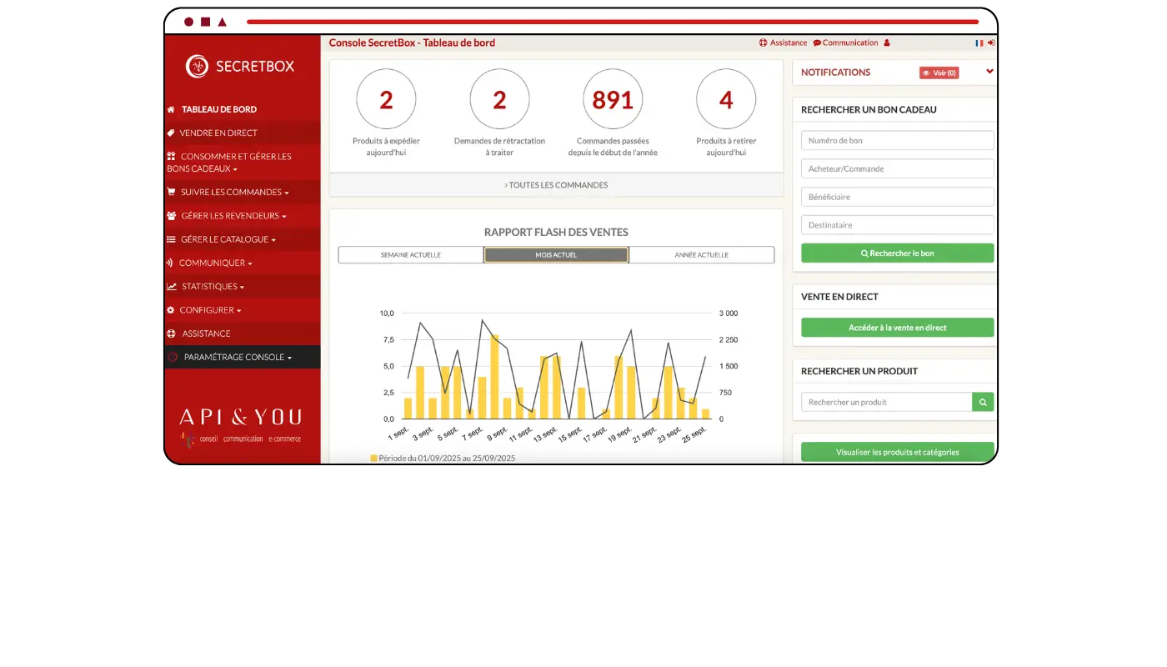Click the magnifier icon beside product search

pos(983,402)
